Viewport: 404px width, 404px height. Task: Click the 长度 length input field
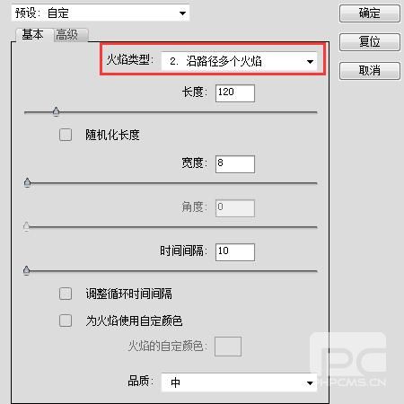[235, 93]
